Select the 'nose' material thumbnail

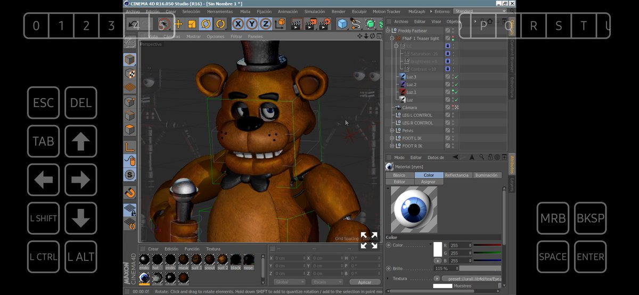click(x=249, y=261)
